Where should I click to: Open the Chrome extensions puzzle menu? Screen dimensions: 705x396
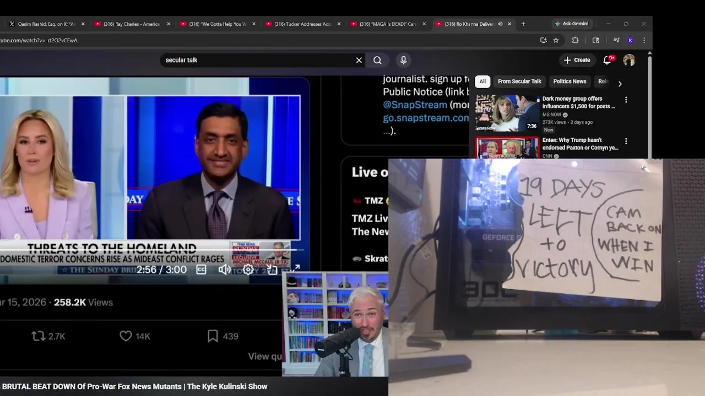(x=576, y=40)
